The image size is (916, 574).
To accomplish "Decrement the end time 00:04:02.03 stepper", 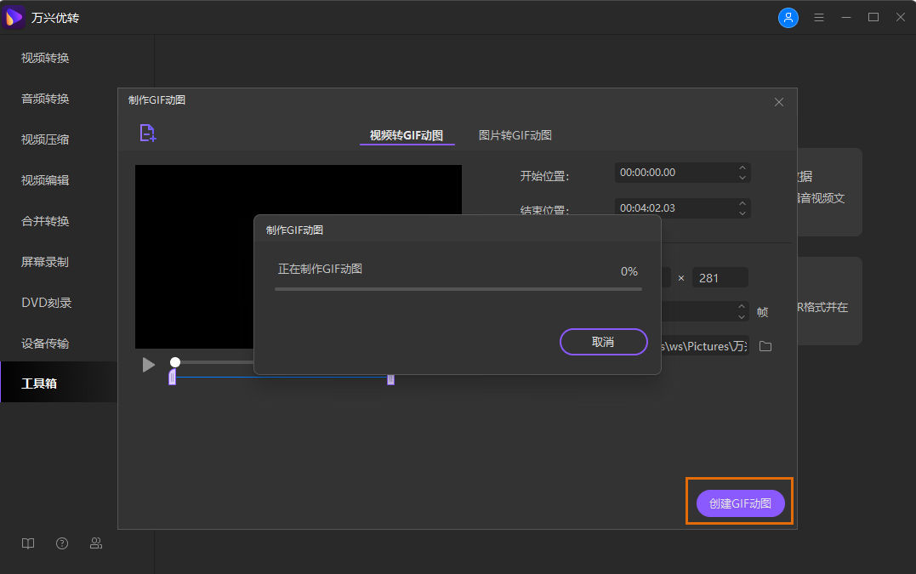I will (743, 212).
